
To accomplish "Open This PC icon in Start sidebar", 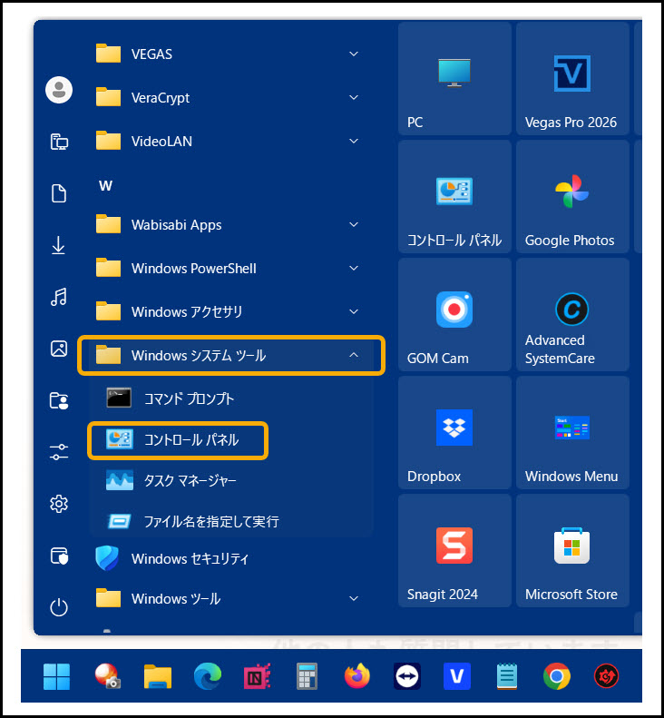I will (x=59, y=142).
